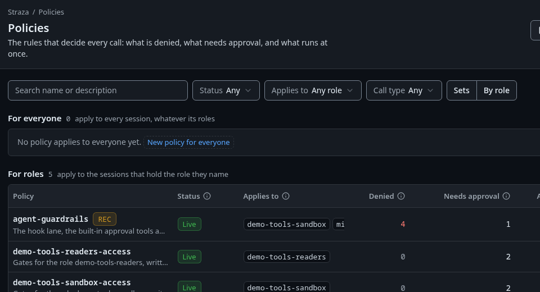Switch to the By role view
Viewport: 540px width, 292px height.
[x=497, y=90]
